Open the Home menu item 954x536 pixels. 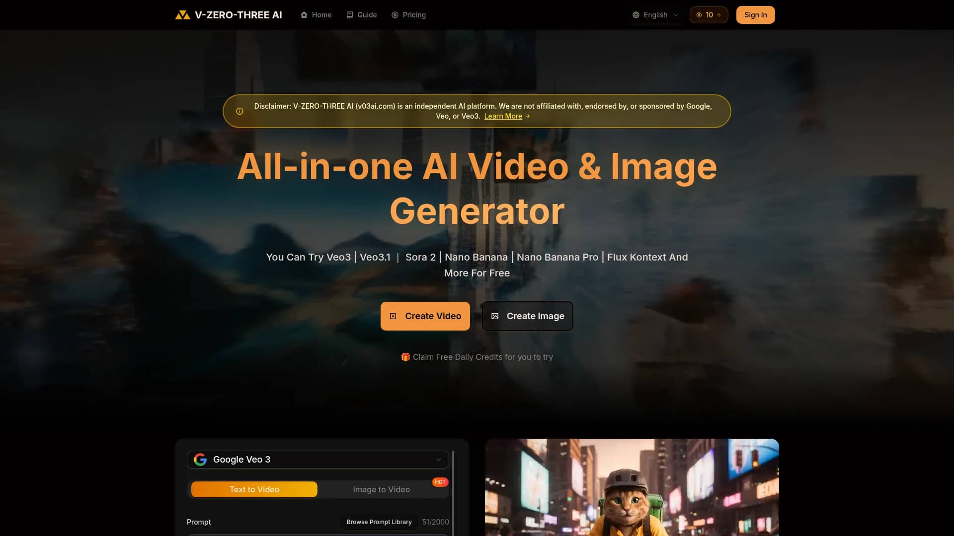click(x=316, y=15)
